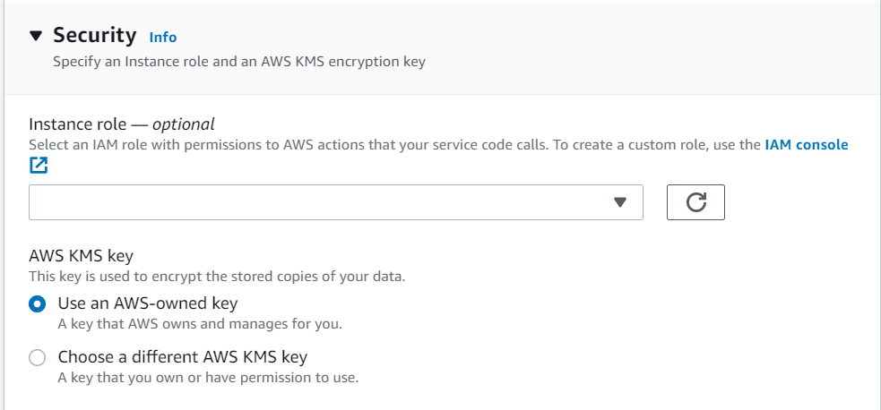Select Choose a different AWS KMS key radio
This screenshot has height=410, width=881.
tap(37, 358)
